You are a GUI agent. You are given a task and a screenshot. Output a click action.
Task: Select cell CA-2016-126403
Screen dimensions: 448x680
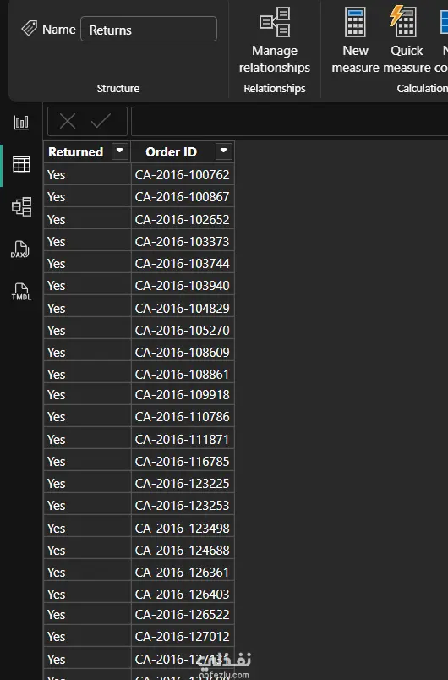pos(183,594)
